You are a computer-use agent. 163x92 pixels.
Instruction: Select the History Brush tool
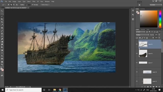coord(2,36)
